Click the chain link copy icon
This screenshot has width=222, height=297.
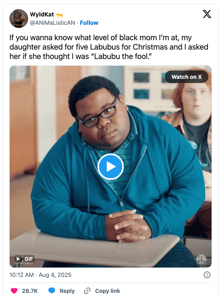(87, 291)
